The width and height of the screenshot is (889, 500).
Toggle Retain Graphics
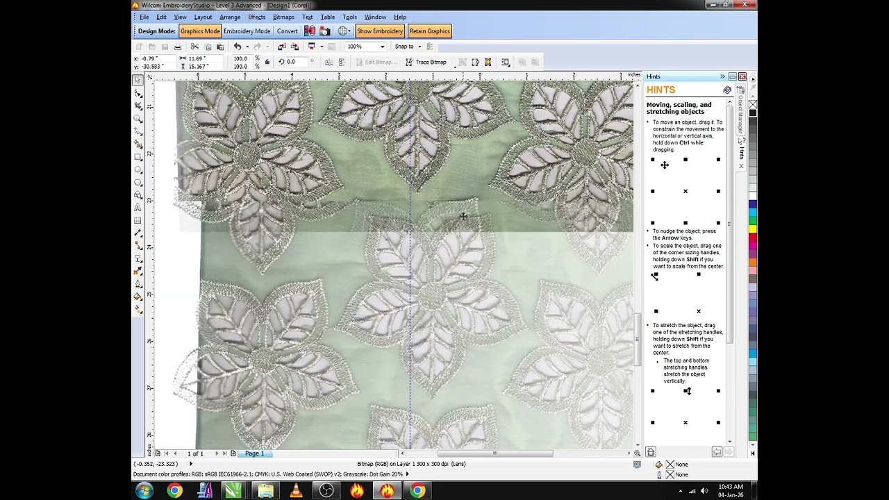[429, 31]
